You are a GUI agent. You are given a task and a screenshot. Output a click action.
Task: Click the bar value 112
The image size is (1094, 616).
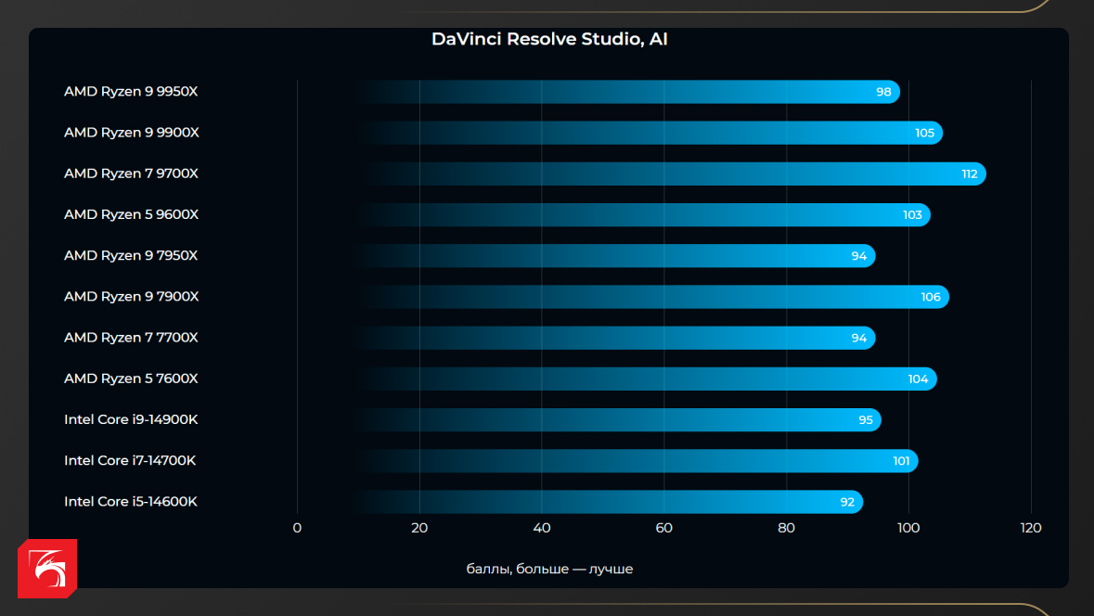click(969, 174)
